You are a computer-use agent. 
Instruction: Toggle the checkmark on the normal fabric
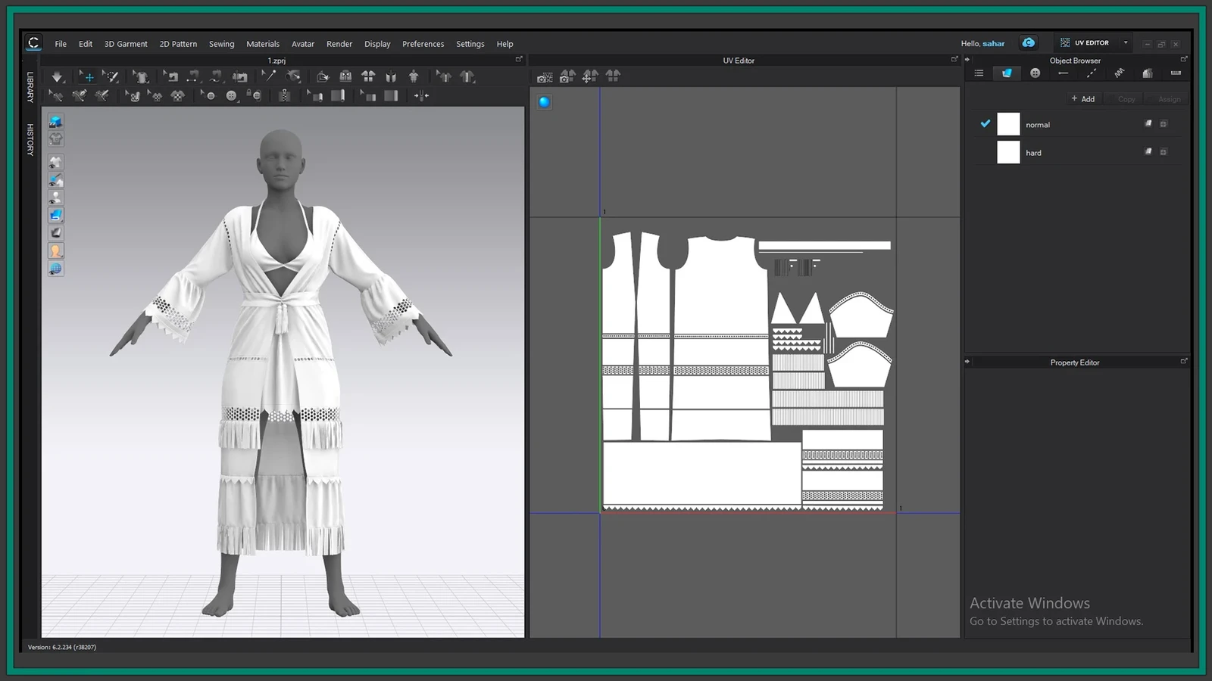tap(985, 123)
